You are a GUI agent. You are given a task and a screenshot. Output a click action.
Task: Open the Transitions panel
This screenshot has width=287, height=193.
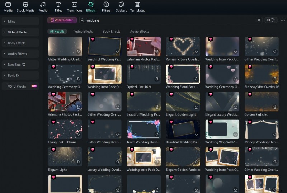75,5
